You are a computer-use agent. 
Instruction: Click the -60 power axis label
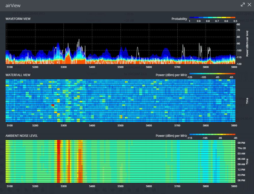tap(238, 25)
